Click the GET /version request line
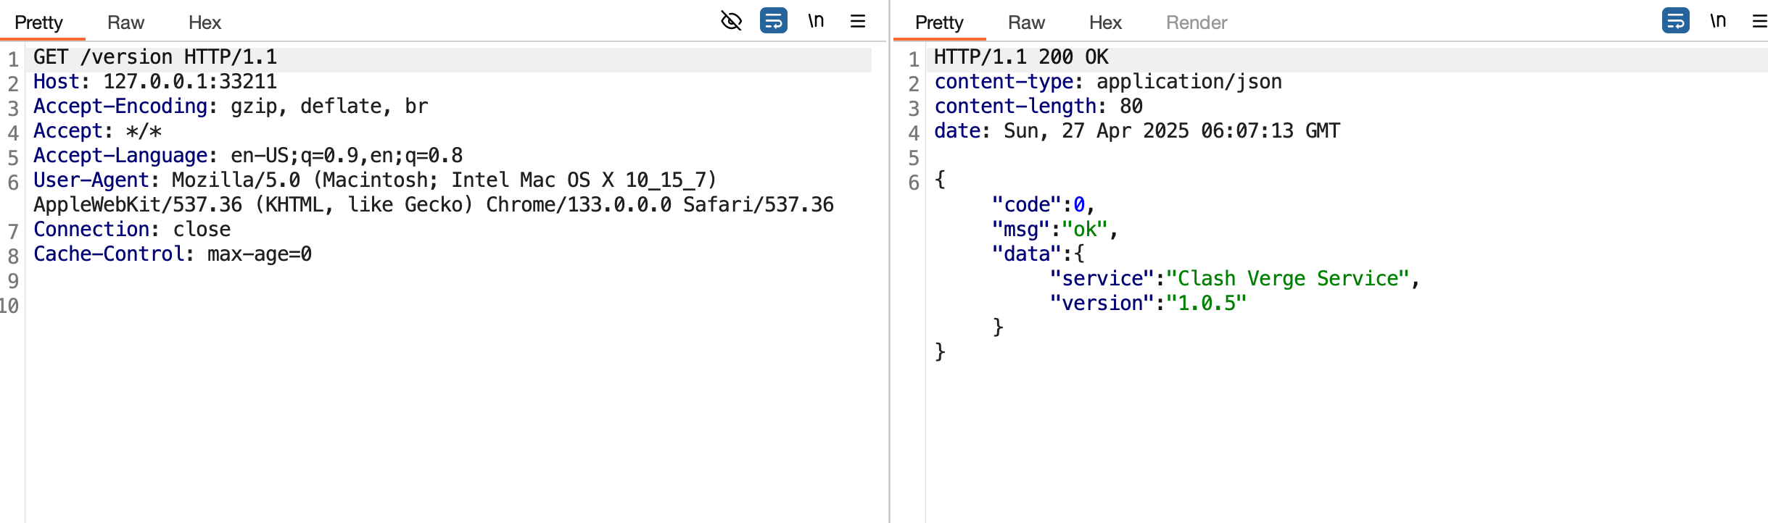1768x523 pixels. pyautogui.click(x=155, y=57)
